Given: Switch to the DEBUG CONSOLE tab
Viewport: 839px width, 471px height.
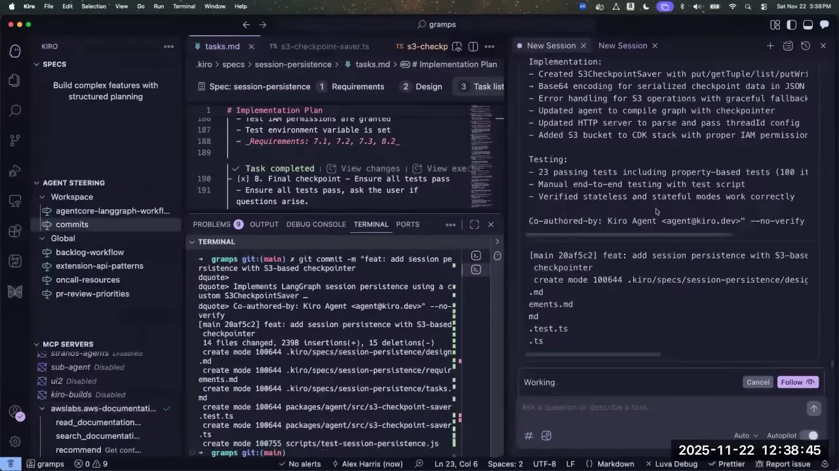Looking at the screenshot, I should pyautogui.click(x=316, y=224).
